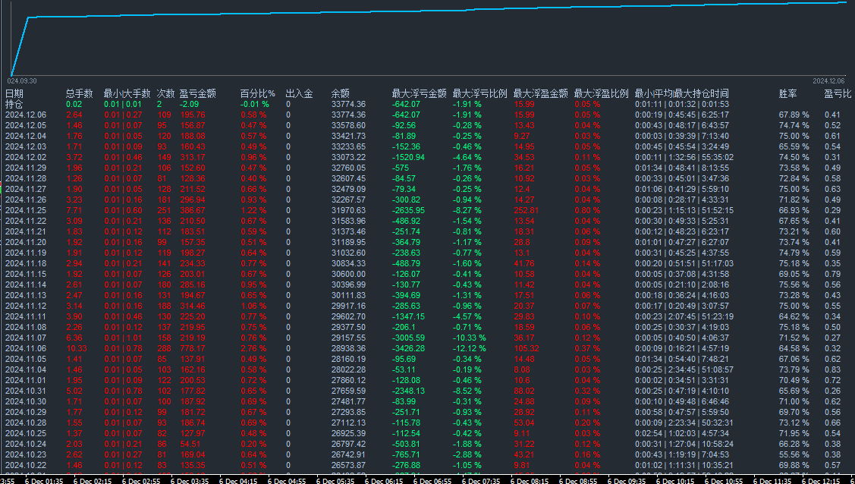The width and height of the screenshot is (855, 484).
Task: Select the 2024.11.28 date row
Action: 26,179
